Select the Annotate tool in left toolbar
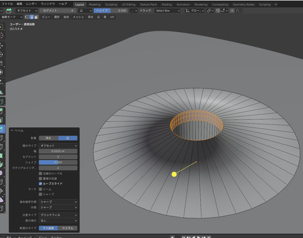This screenshot has height=238, width=303. [x=2, y=83]
